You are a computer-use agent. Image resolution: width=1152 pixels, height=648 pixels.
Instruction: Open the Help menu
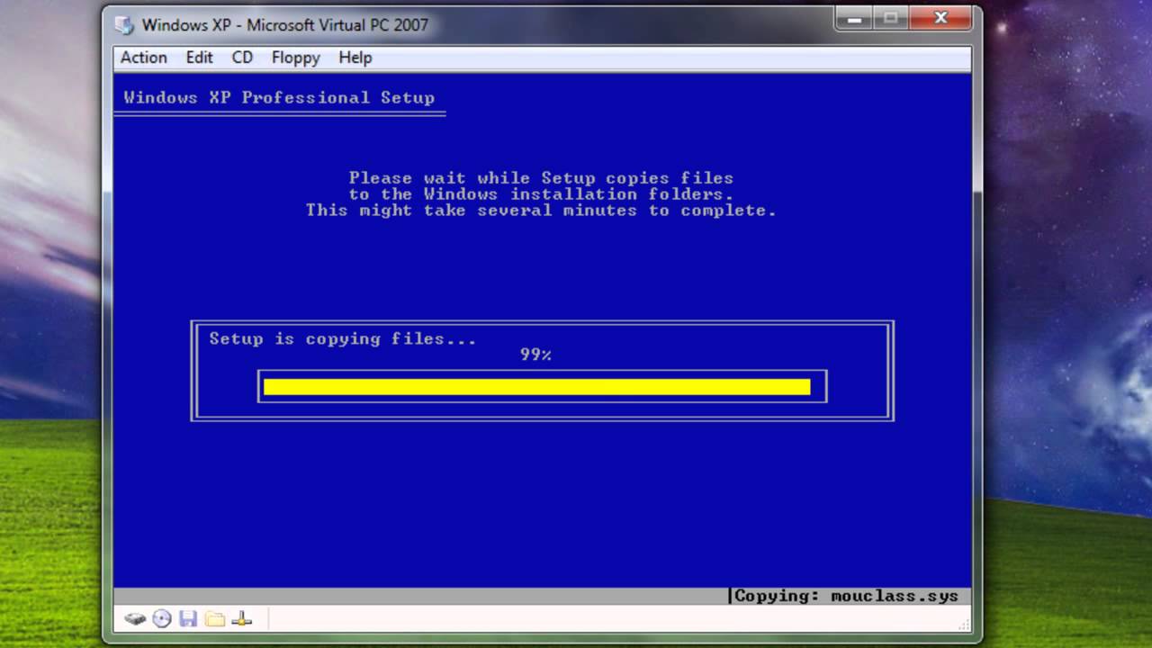click(x=355, y=58)
